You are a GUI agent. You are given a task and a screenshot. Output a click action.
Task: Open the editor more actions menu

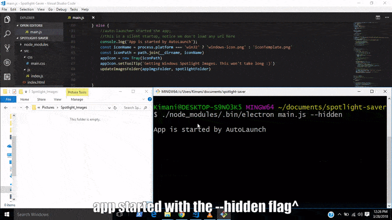click(387, 17)
